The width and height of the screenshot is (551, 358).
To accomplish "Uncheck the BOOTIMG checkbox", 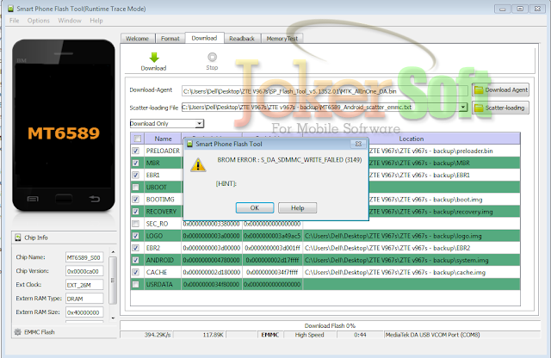I will pyautogui.click(x=136, y=199).
